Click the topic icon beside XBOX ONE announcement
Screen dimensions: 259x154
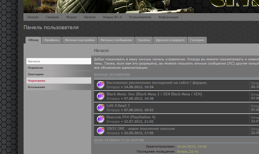[x=101, y=131]
